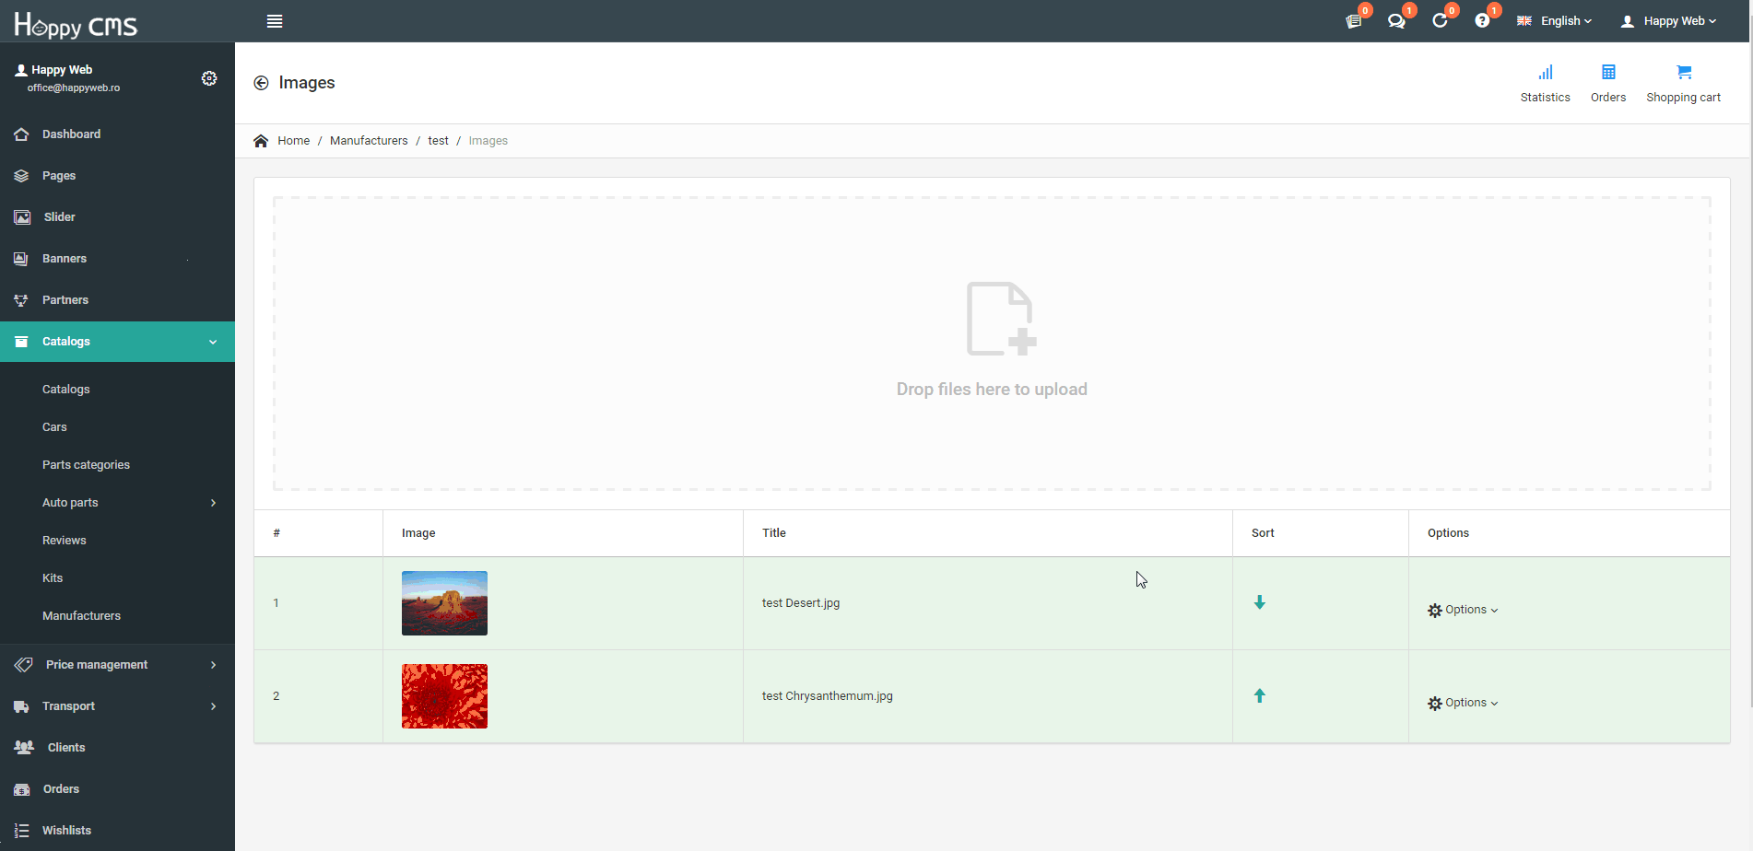Open Orders in the sidebar
Image resolution: width=1753 pixels, height=851 pixels.
[117, 789]
